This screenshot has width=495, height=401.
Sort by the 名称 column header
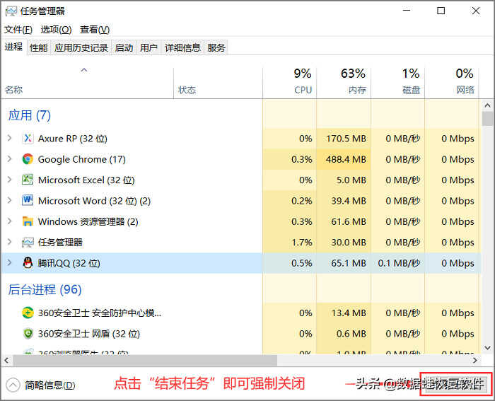87,83
